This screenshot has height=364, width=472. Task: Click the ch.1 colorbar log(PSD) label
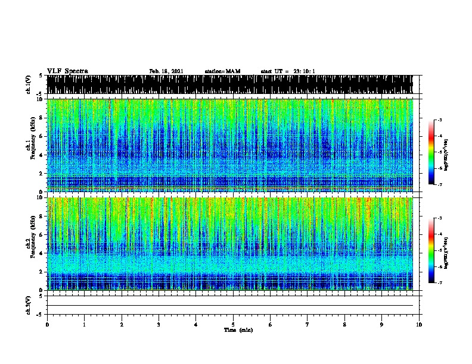pyautogui.click(x=446, y=155)
